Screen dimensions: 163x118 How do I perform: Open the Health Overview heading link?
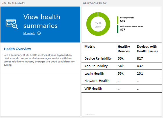click(17, 49)
